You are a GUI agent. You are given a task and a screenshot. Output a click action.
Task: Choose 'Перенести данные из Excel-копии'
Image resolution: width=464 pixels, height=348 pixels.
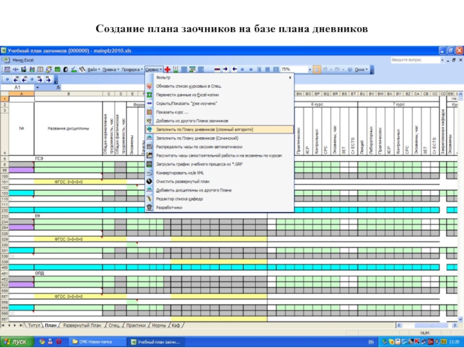pyautogui.click(x=188, y=94)
